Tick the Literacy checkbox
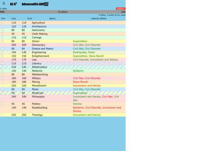 tap(2, 63)
